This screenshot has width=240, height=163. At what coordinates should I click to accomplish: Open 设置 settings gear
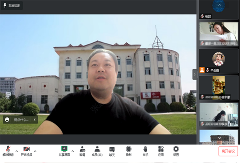coord(176,151)
